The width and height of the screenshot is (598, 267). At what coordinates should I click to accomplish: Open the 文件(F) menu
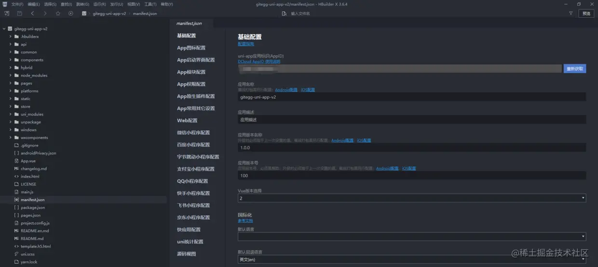pyautogui.click(x=17, y=4)
